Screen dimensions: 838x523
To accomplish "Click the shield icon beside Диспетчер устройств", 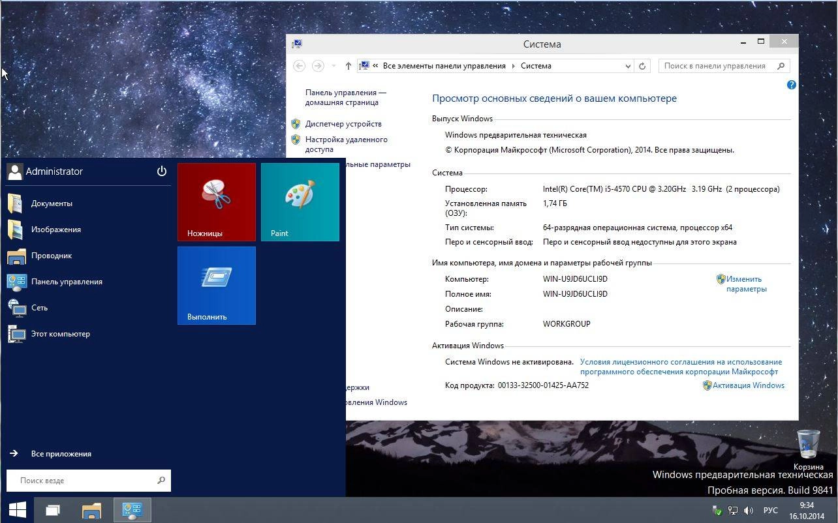I will (x=296, y=124).
